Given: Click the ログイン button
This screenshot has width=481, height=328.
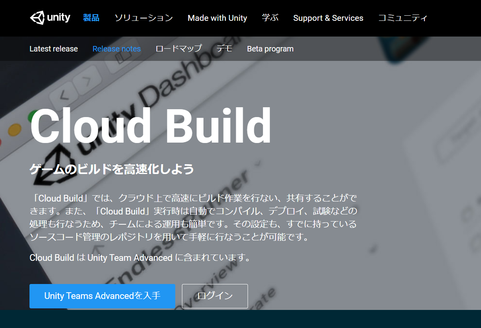Looking at the screenshot, I should 215,296.
